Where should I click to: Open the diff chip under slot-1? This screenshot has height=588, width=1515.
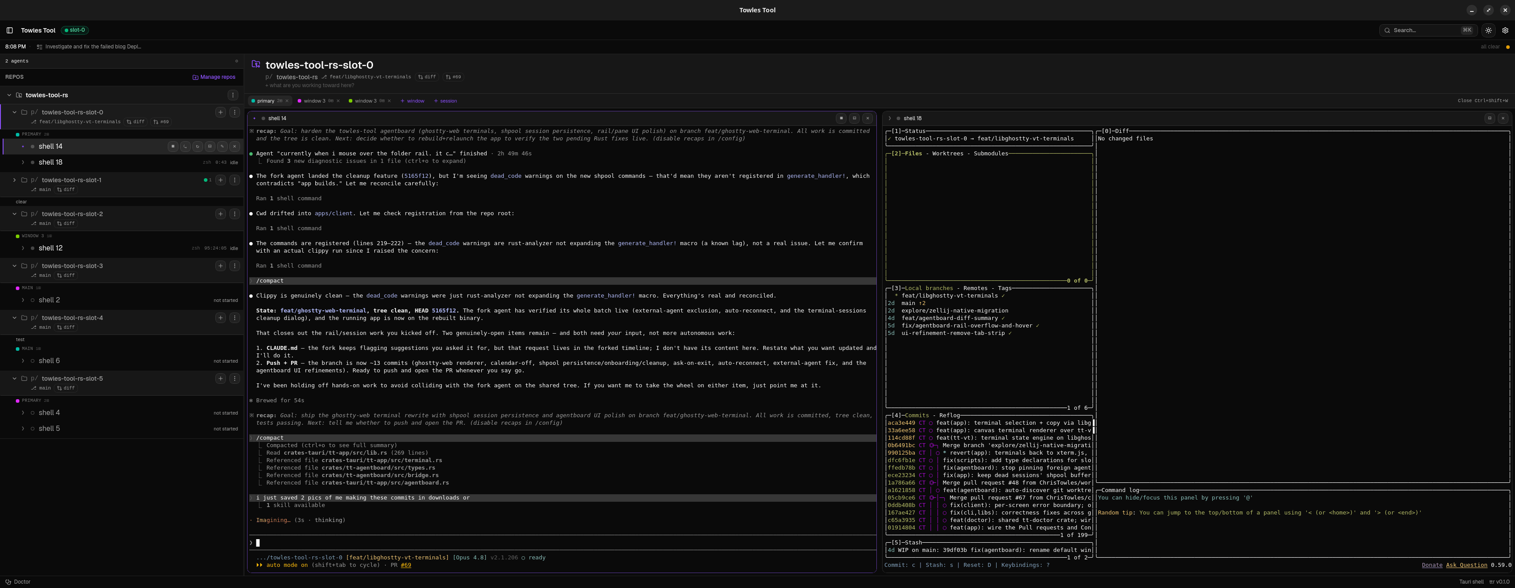(66, 190)
